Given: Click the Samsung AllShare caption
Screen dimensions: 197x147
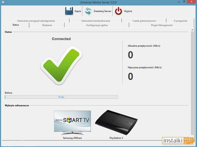Looking at the screenshot, I should 72,138.
